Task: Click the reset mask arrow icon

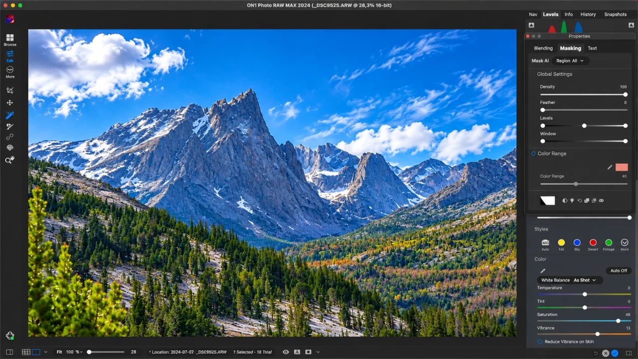Action: coord(579,200)
